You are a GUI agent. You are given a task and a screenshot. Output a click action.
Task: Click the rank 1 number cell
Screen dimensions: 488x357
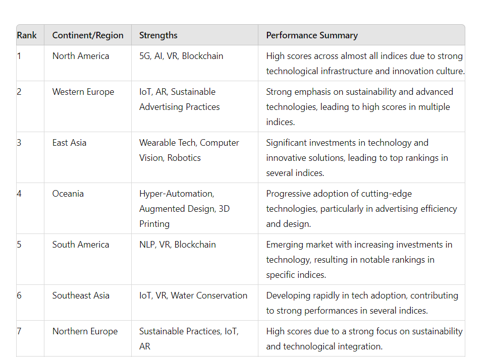tap(30, 63)
